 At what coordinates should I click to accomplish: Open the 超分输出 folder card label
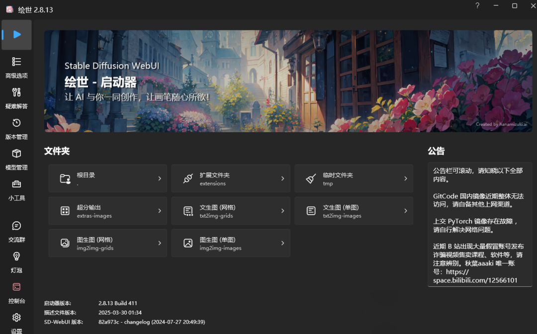[89, 207]
